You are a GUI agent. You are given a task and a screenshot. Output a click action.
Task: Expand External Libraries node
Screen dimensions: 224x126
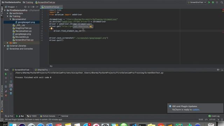tap(5, 46)
